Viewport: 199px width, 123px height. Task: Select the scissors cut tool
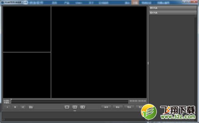tap(23, 107)
